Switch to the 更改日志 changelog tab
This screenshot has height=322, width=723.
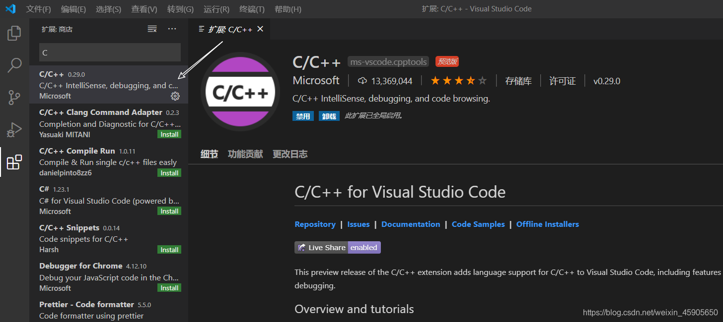[290, 154]
